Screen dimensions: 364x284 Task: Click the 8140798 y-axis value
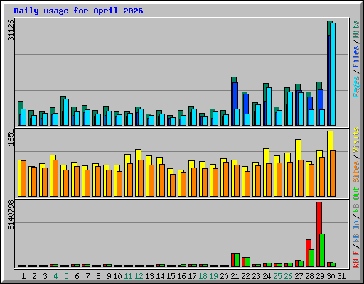pyautogui.click(x=11, y=215)
